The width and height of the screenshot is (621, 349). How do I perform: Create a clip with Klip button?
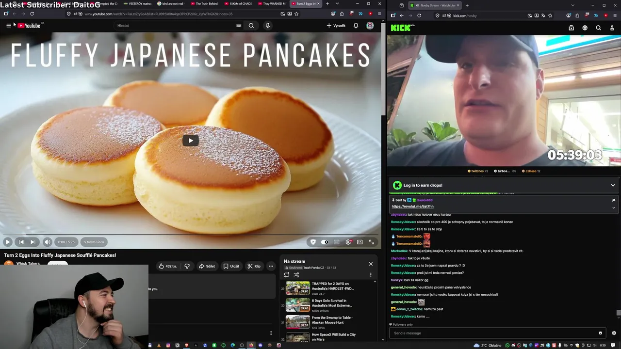point(254,266)
